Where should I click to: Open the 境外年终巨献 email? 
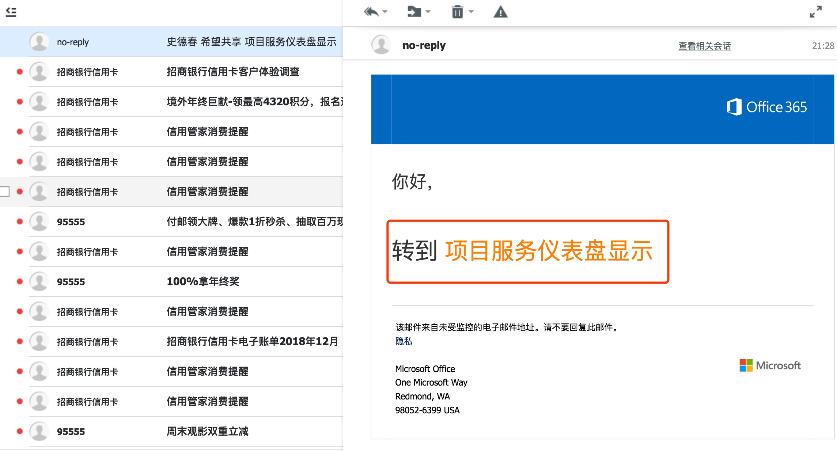[171, 102]
